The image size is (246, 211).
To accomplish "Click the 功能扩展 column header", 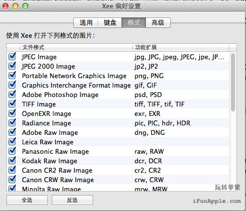I will 181,47.
